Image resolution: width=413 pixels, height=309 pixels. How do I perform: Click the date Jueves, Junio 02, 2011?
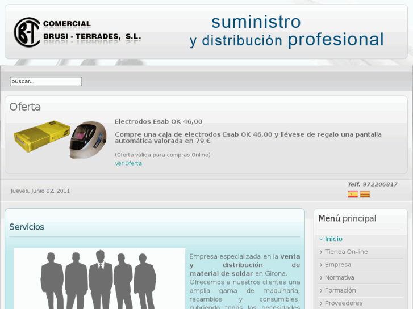click(40, 191)
